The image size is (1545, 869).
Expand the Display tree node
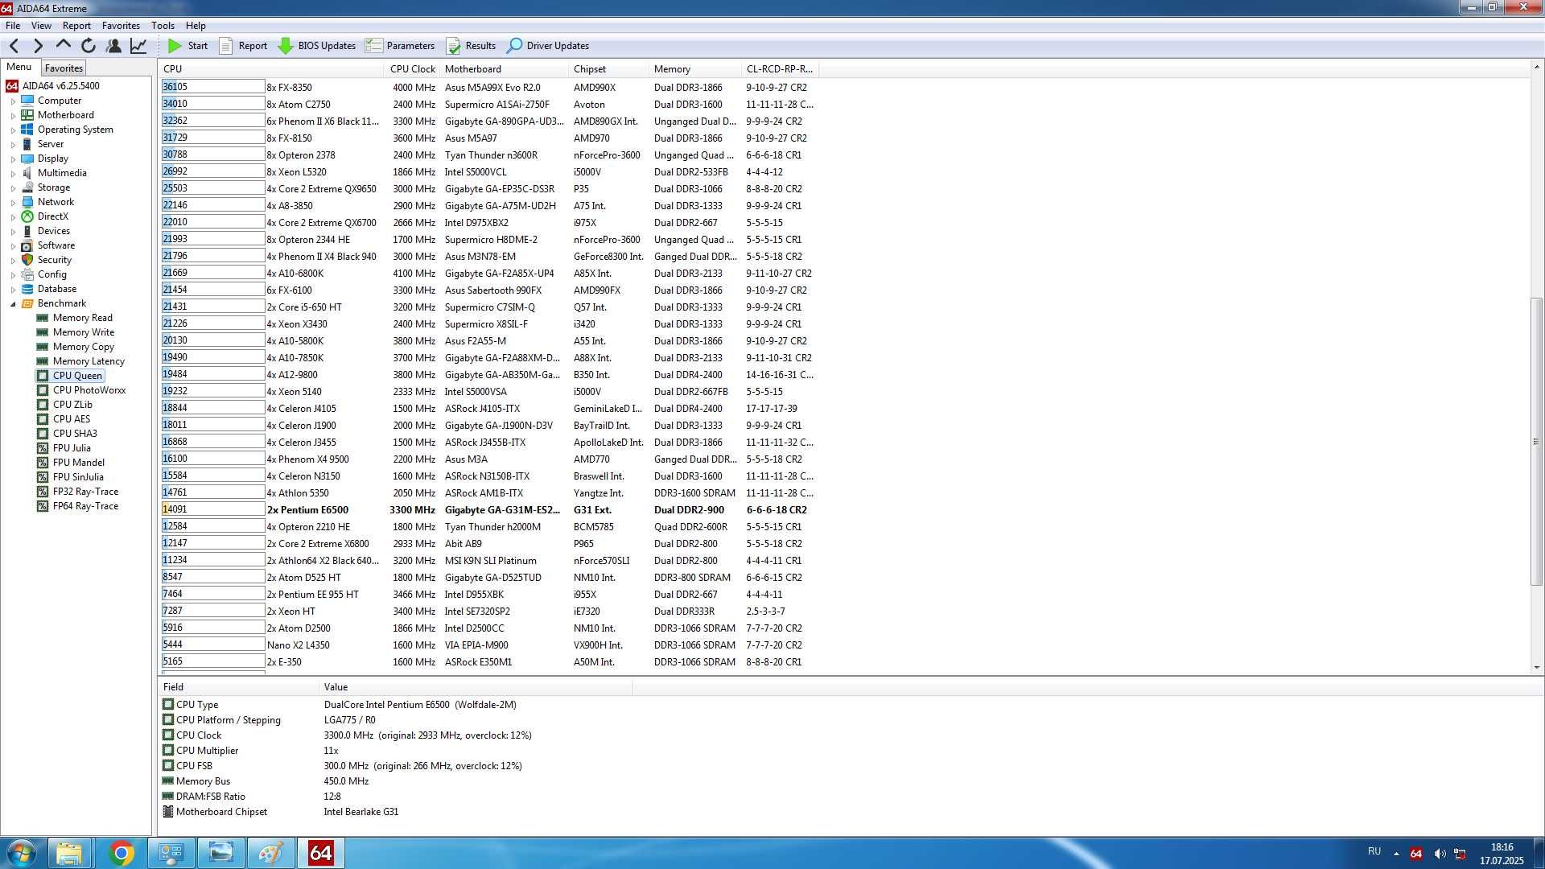(13, 159)
